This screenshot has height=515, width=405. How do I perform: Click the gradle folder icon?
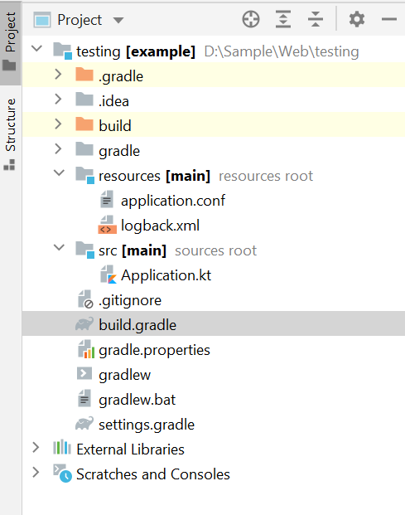click(84, 149)
